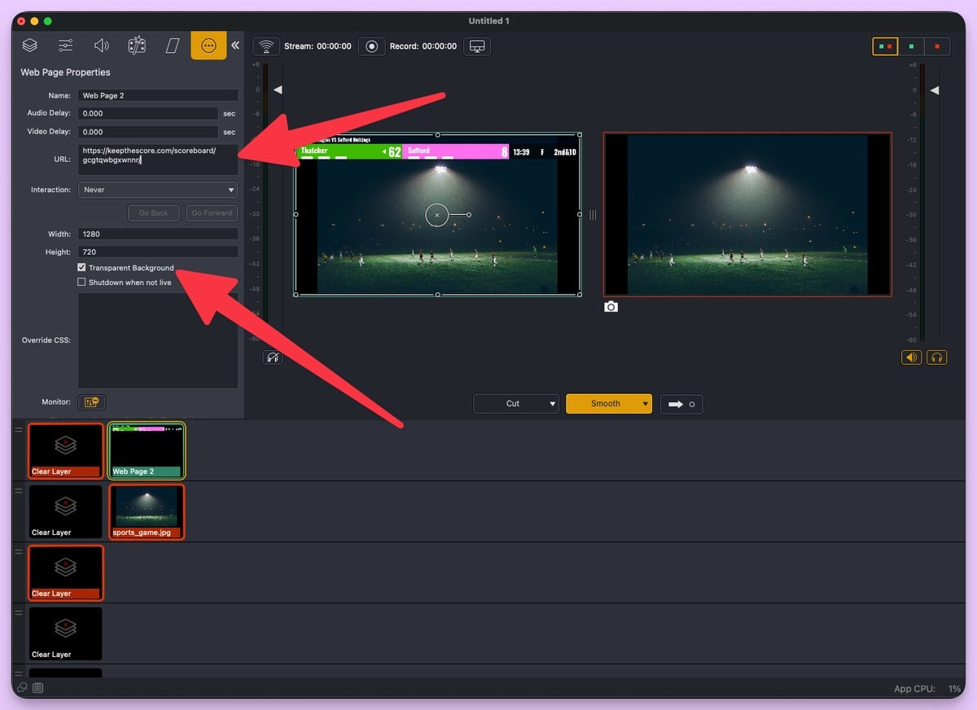Open fullscreen output display icon
977x710 pixels.
pos(477,46)
